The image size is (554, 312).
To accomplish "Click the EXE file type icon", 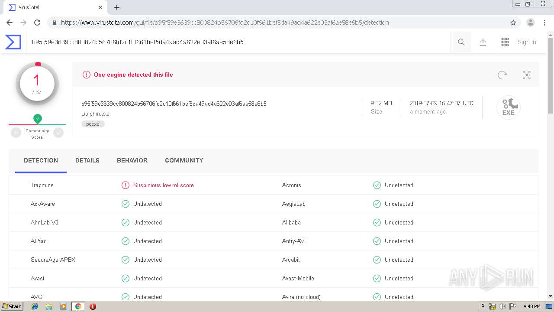I will (x=509, y=107).
